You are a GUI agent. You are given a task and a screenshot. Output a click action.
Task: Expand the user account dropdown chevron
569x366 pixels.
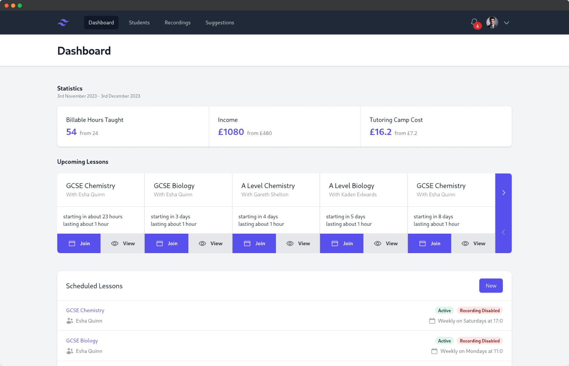click(x=506, y=23)
